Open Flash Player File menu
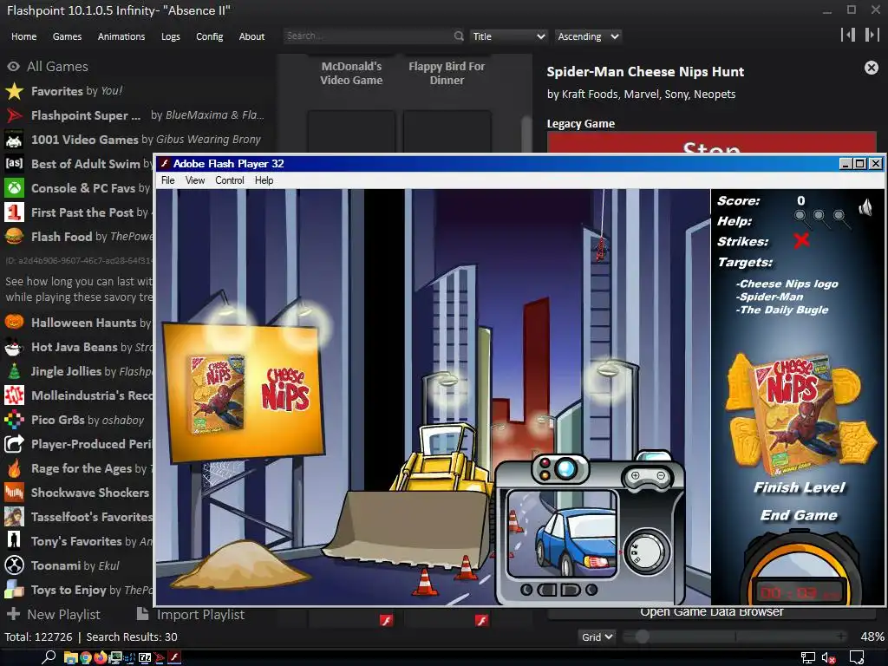Viewport: 888px width, 666px height. click(167, 180)
